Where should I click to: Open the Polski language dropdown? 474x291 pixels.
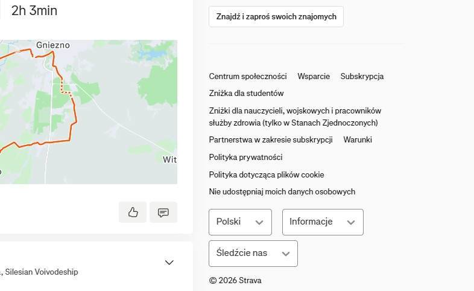tap(240, 222)
